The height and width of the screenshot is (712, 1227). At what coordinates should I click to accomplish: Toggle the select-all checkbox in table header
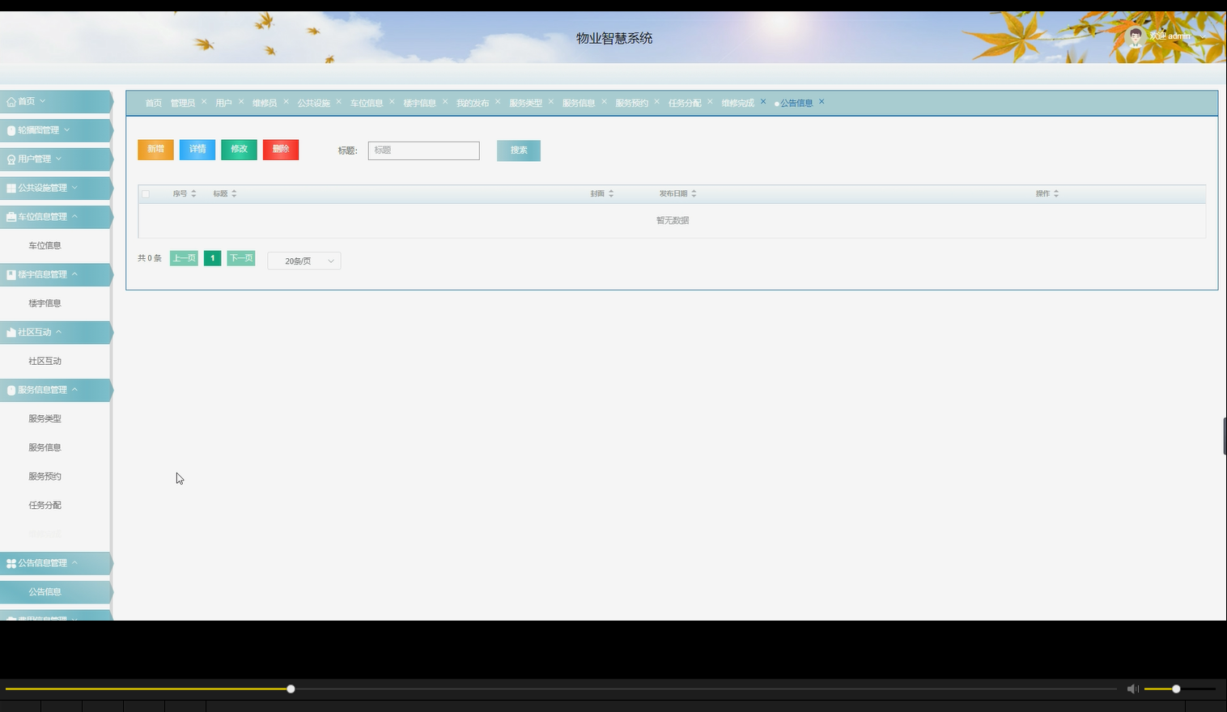click(146, 194)
